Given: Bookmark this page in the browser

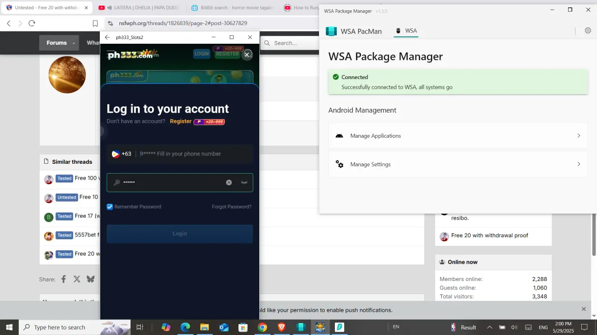Looking at the screenshot, I should click(x=95, y=23).
